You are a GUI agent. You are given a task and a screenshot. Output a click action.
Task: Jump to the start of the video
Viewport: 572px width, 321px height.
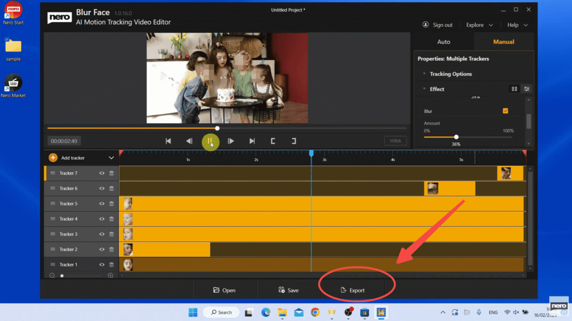point(168,141)
